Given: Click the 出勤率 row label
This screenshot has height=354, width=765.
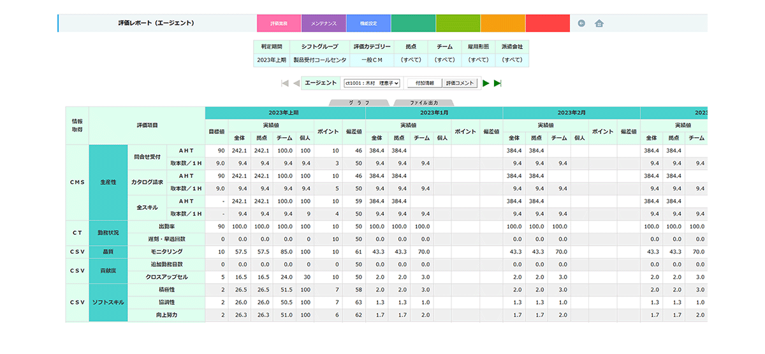Looking at the screenshot, I should [167, 226].
